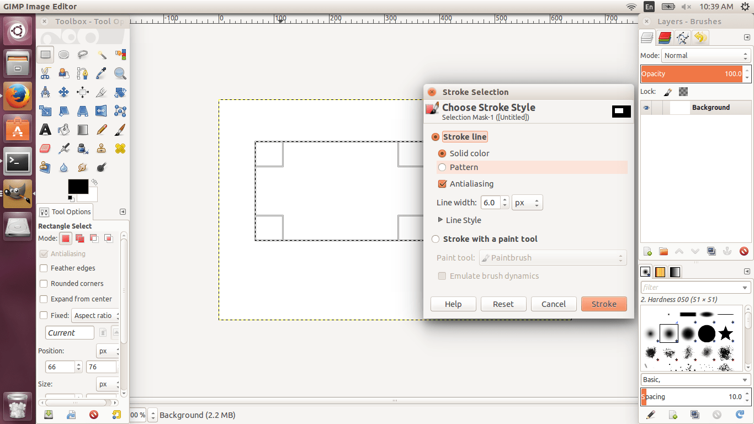
Task: Activate the Text tool
Action: pyautogui.click(x=45, y=130)
